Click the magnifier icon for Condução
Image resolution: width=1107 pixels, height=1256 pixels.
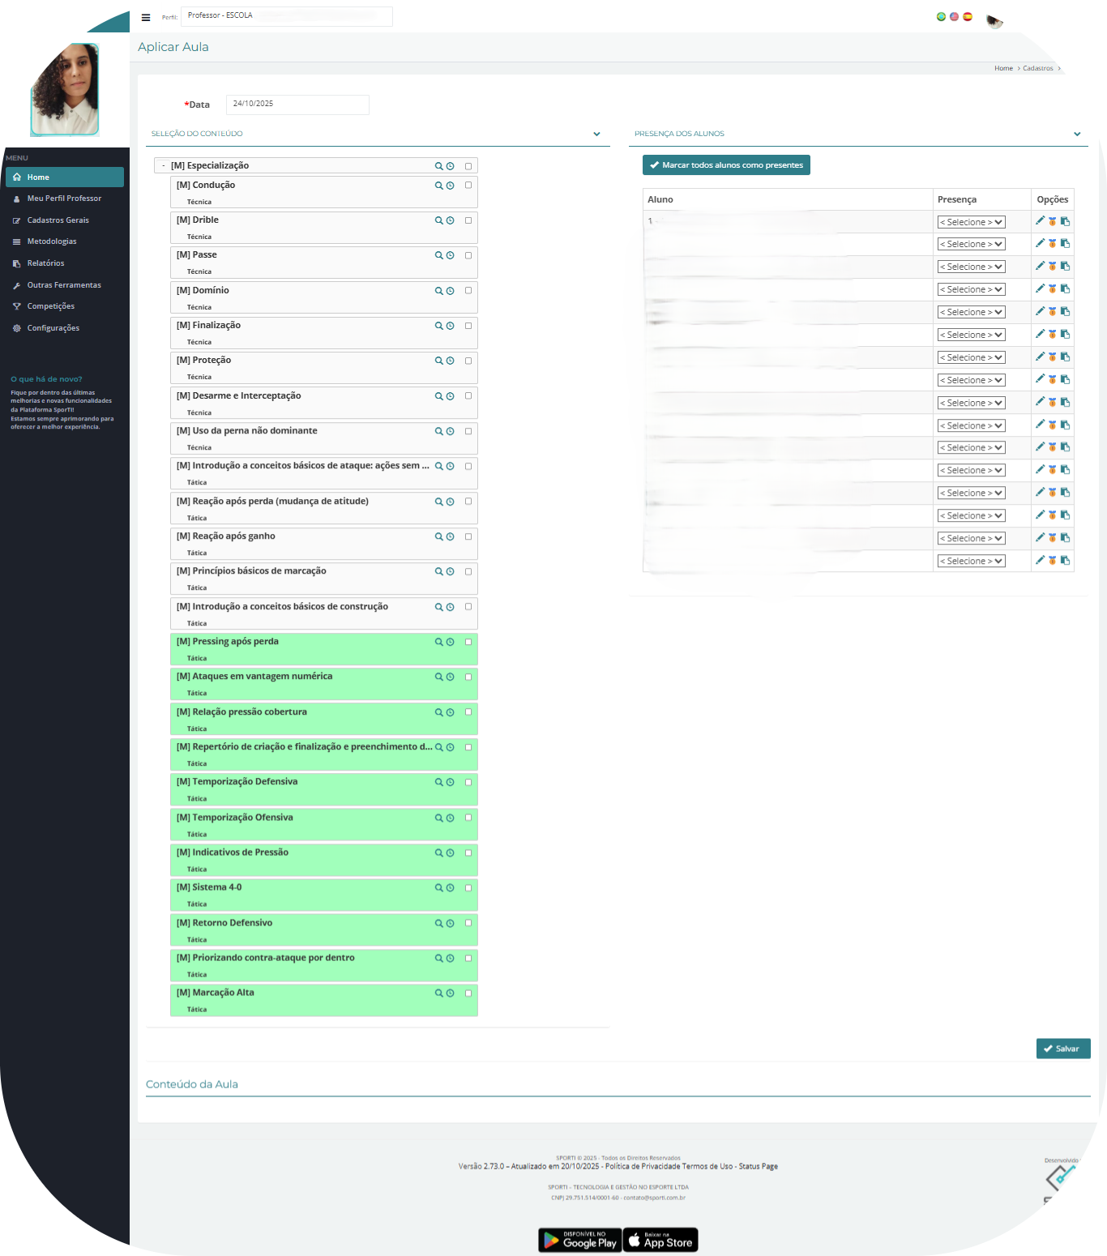[x=438, y=186]
